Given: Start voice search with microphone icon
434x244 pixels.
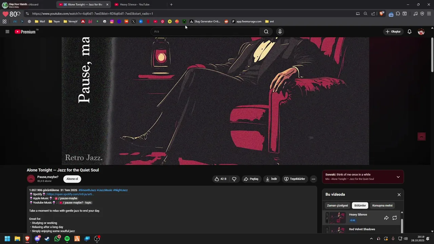Looking at the screenshot, I should tap(280, 32).
